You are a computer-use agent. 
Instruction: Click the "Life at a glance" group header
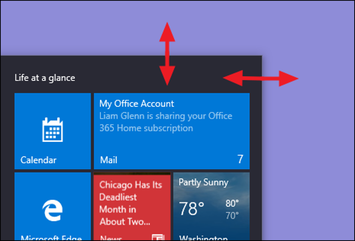pyautogui.click(x=45, y=78)
